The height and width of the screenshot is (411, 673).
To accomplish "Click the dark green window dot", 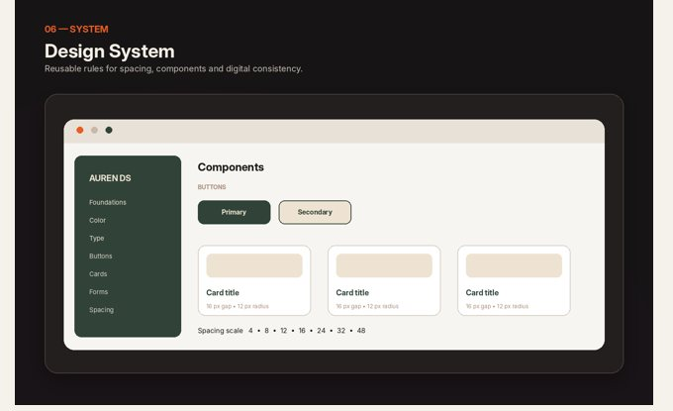I will click(x=109, y=130).
